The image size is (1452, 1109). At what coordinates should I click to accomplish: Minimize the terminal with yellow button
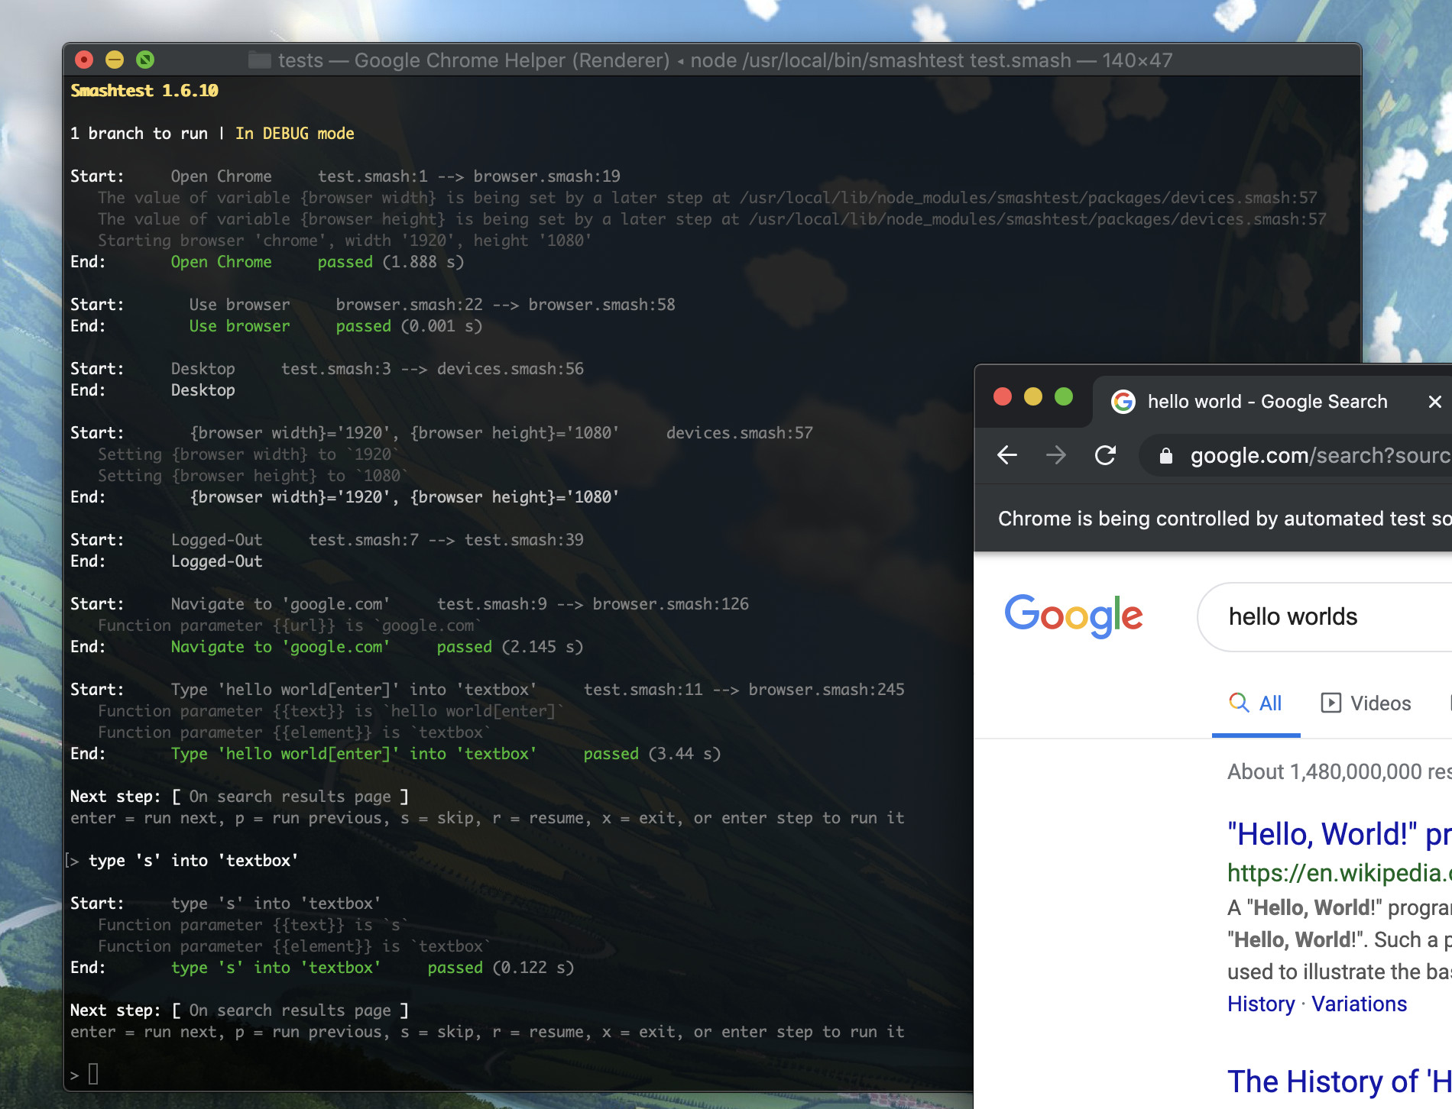coord(115,60)
